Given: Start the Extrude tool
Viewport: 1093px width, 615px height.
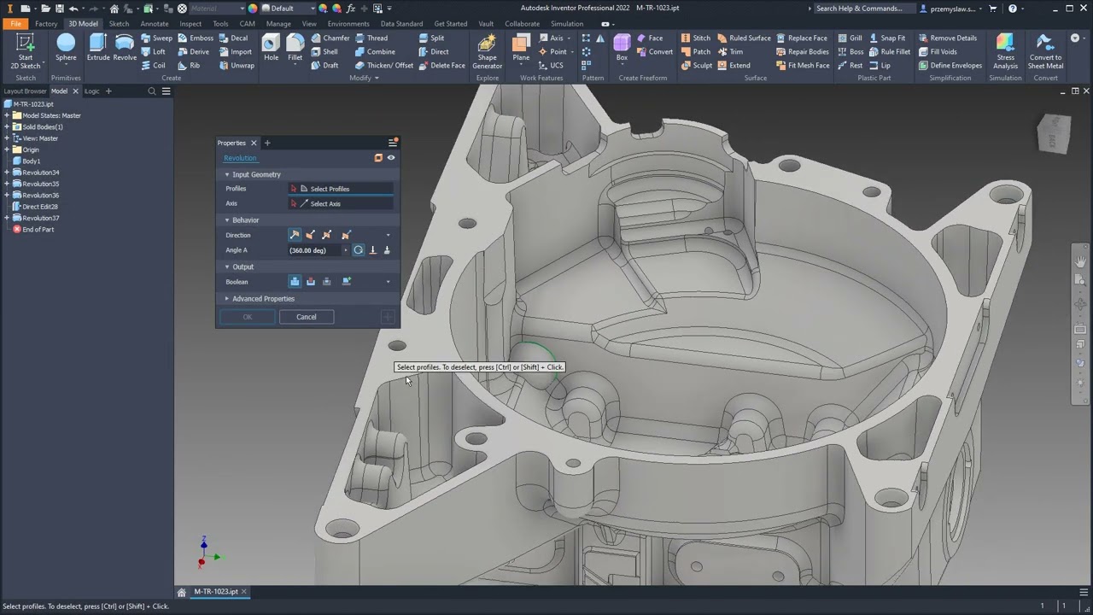Looking at the screenshot, I should [x=97, y=48].
